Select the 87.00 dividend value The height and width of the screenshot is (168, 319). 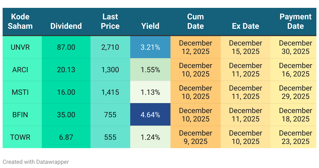(x=66, y=47)
